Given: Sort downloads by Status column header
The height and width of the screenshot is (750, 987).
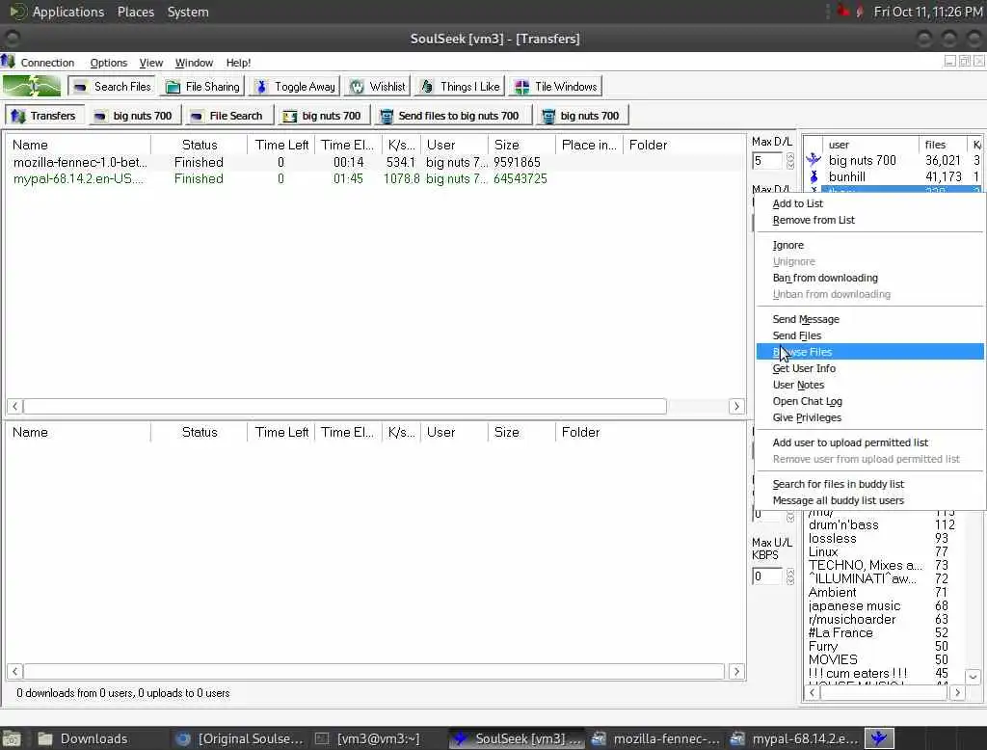Looking at the screenshot, I should pyautogui.click(x=199, y=145).
